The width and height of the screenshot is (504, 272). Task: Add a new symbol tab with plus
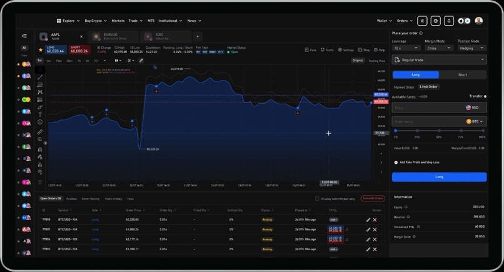[x=197, y=37]
